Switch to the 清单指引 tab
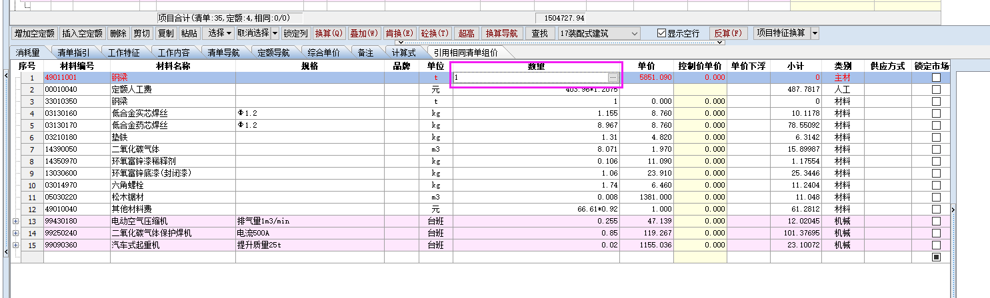Image resolution: width=990 pixels, height=298 pixels. pyautogui.click(x=74, y=53)
